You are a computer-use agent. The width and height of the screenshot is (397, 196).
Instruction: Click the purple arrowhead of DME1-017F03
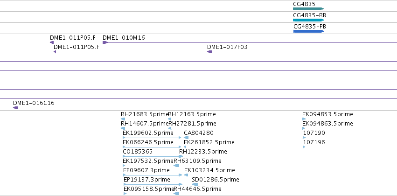(209, 52)
